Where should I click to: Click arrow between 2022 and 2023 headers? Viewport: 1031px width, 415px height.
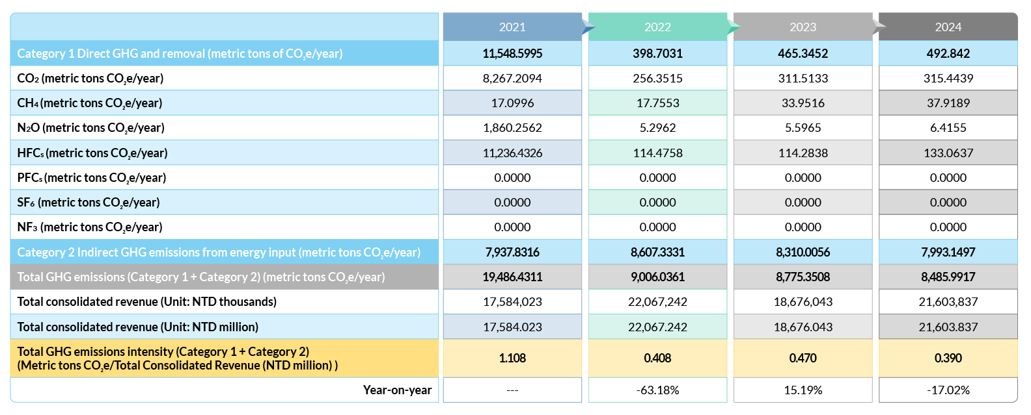(x=734, y=27)
